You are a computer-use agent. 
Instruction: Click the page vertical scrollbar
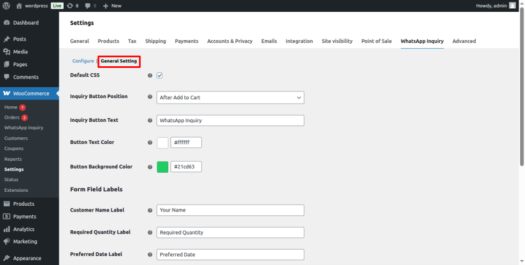522,87
